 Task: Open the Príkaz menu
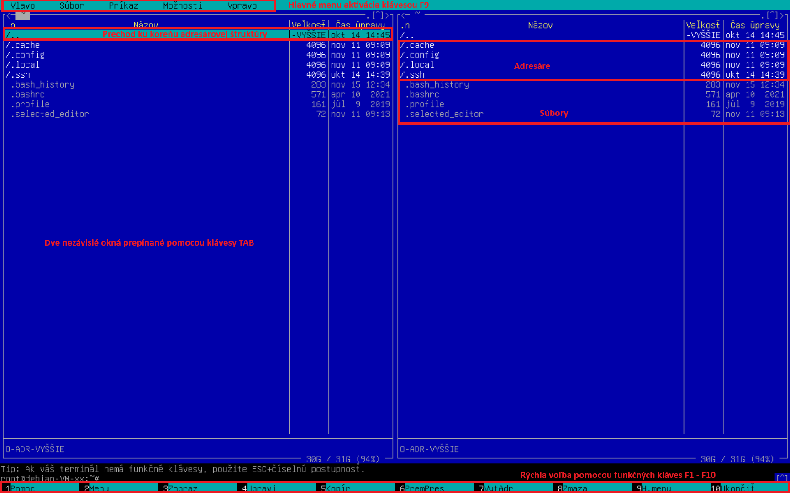[x=123, y=5]
